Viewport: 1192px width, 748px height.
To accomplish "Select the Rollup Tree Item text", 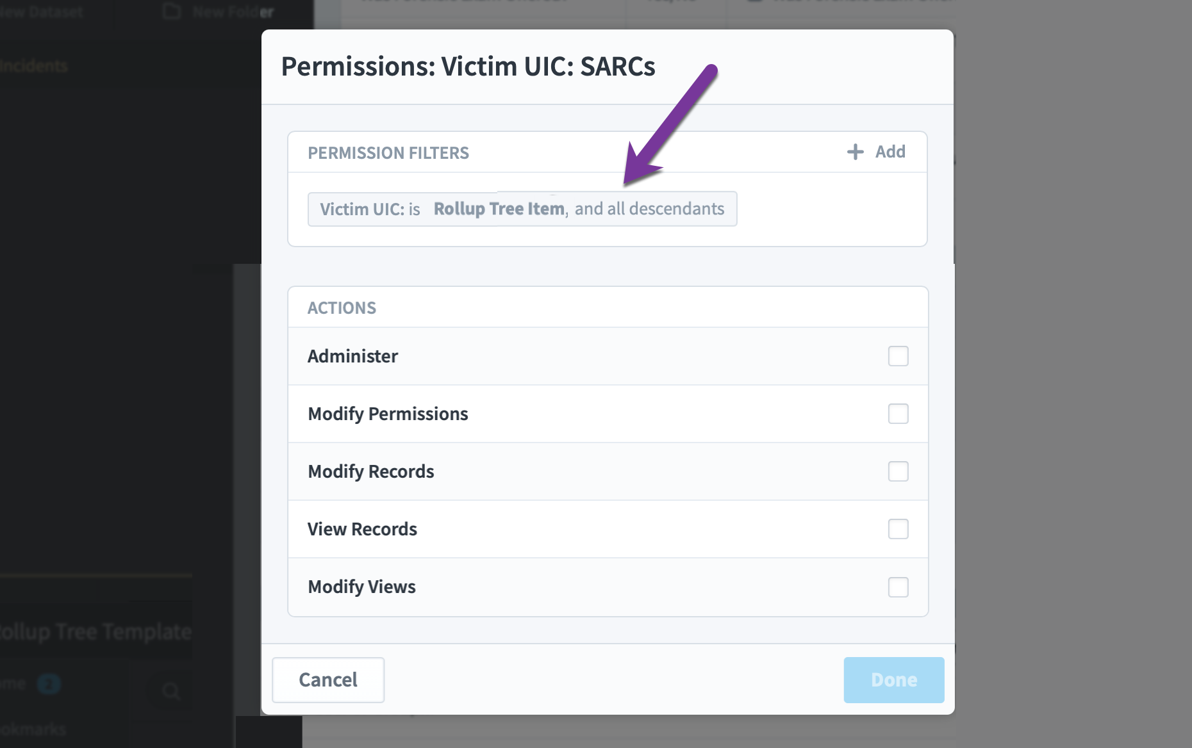I will tap(499, 209).
